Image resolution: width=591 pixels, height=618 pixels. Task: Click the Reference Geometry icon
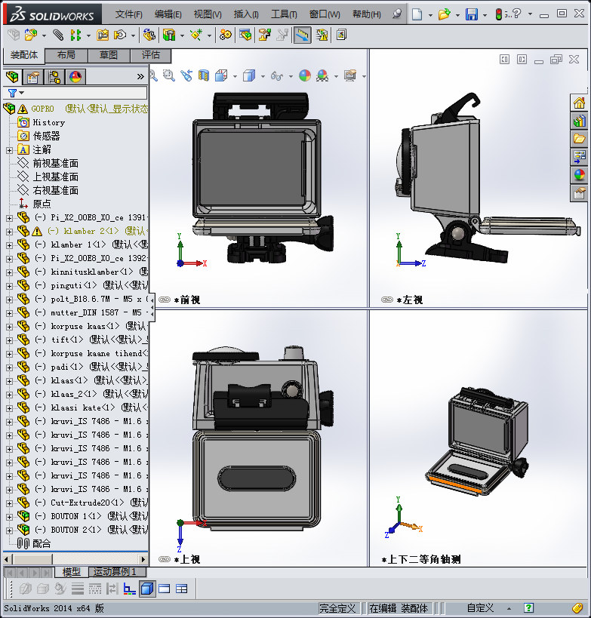[196, 35]
